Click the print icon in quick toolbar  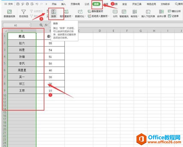point(27,4)
